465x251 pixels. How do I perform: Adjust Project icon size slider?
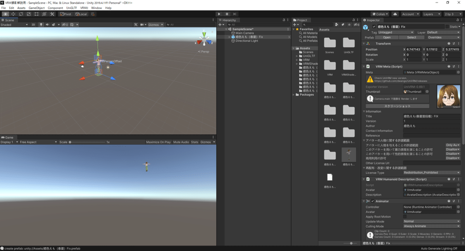coord(350,243)
